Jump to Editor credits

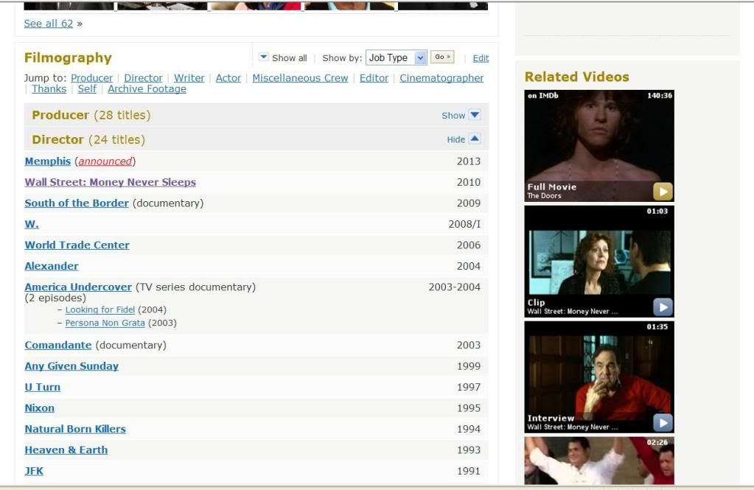tap(374, 78)
